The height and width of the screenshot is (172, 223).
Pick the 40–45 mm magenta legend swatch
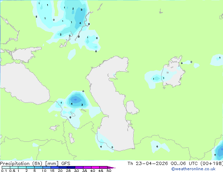click(x=95, y=167)
